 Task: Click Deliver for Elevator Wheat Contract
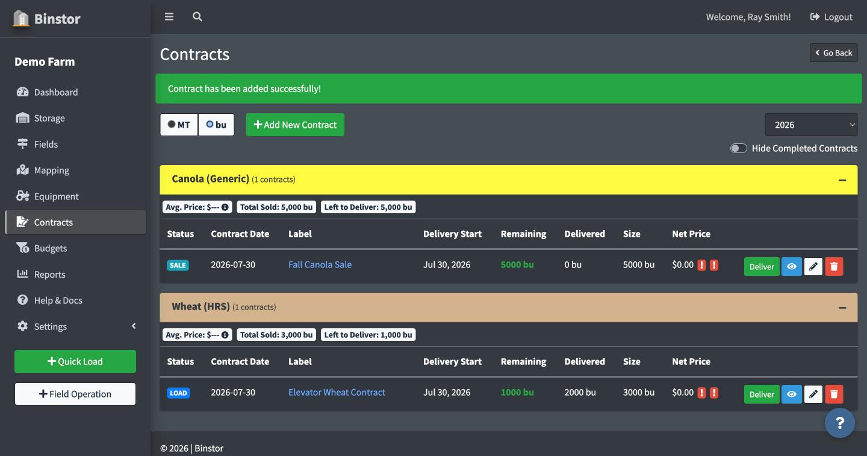coord(762,394)
